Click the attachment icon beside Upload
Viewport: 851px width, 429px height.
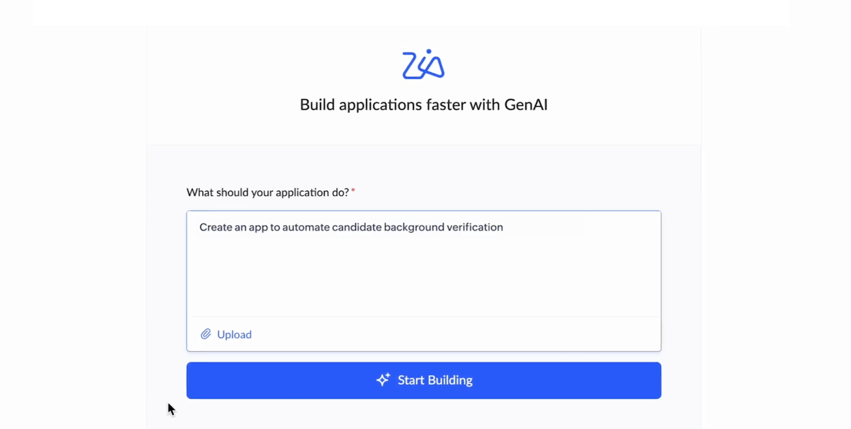[205, 334]
